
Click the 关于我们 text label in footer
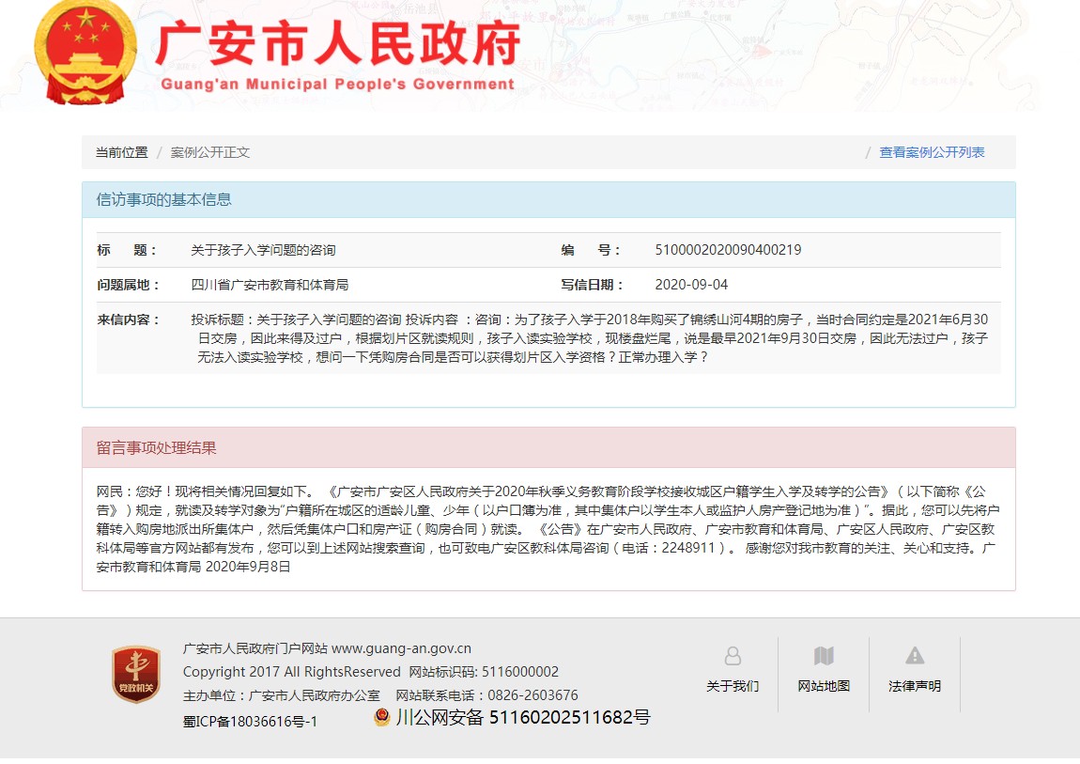click(x=733, y=686)
